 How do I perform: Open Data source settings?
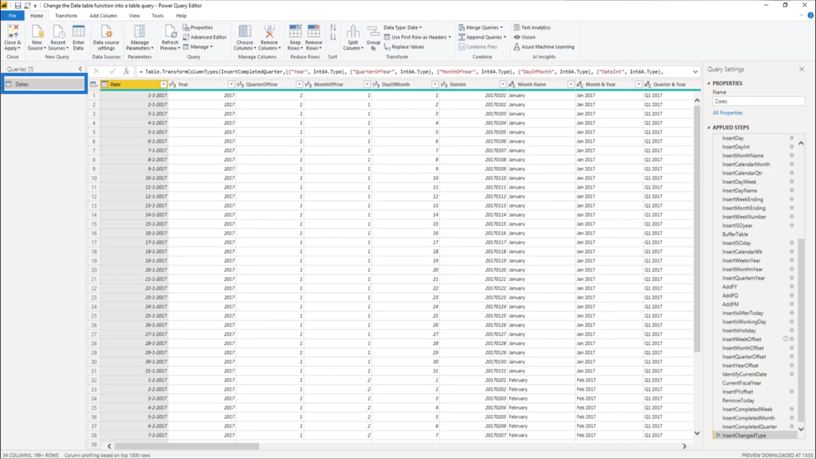point(106,37)
